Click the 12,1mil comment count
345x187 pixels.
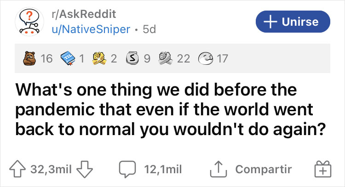click(x=162, y=169)
